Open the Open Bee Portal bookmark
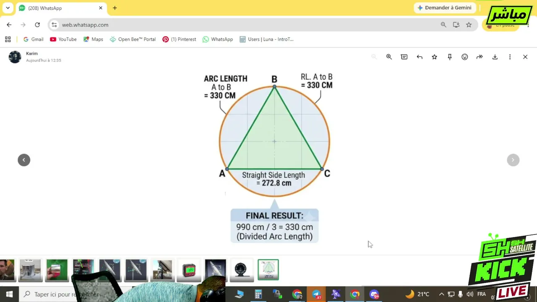The width and height of the screenshot is (537, 302). 133,39
